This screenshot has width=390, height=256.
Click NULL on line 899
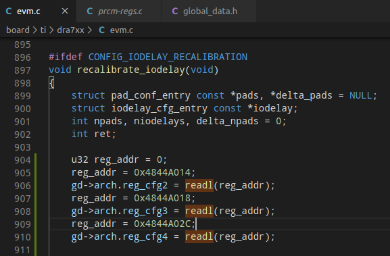[x=361, y=95]
